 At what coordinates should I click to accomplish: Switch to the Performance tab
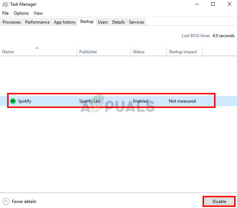tap(37, 22)
